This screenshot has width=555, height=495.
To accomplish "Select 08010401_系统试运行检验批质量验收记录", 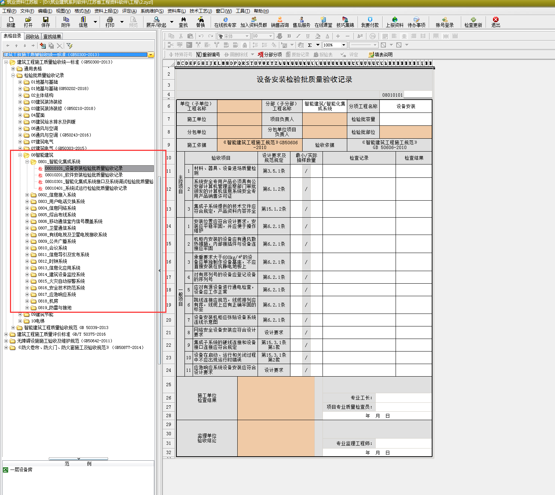I will (x=86, y=188).
